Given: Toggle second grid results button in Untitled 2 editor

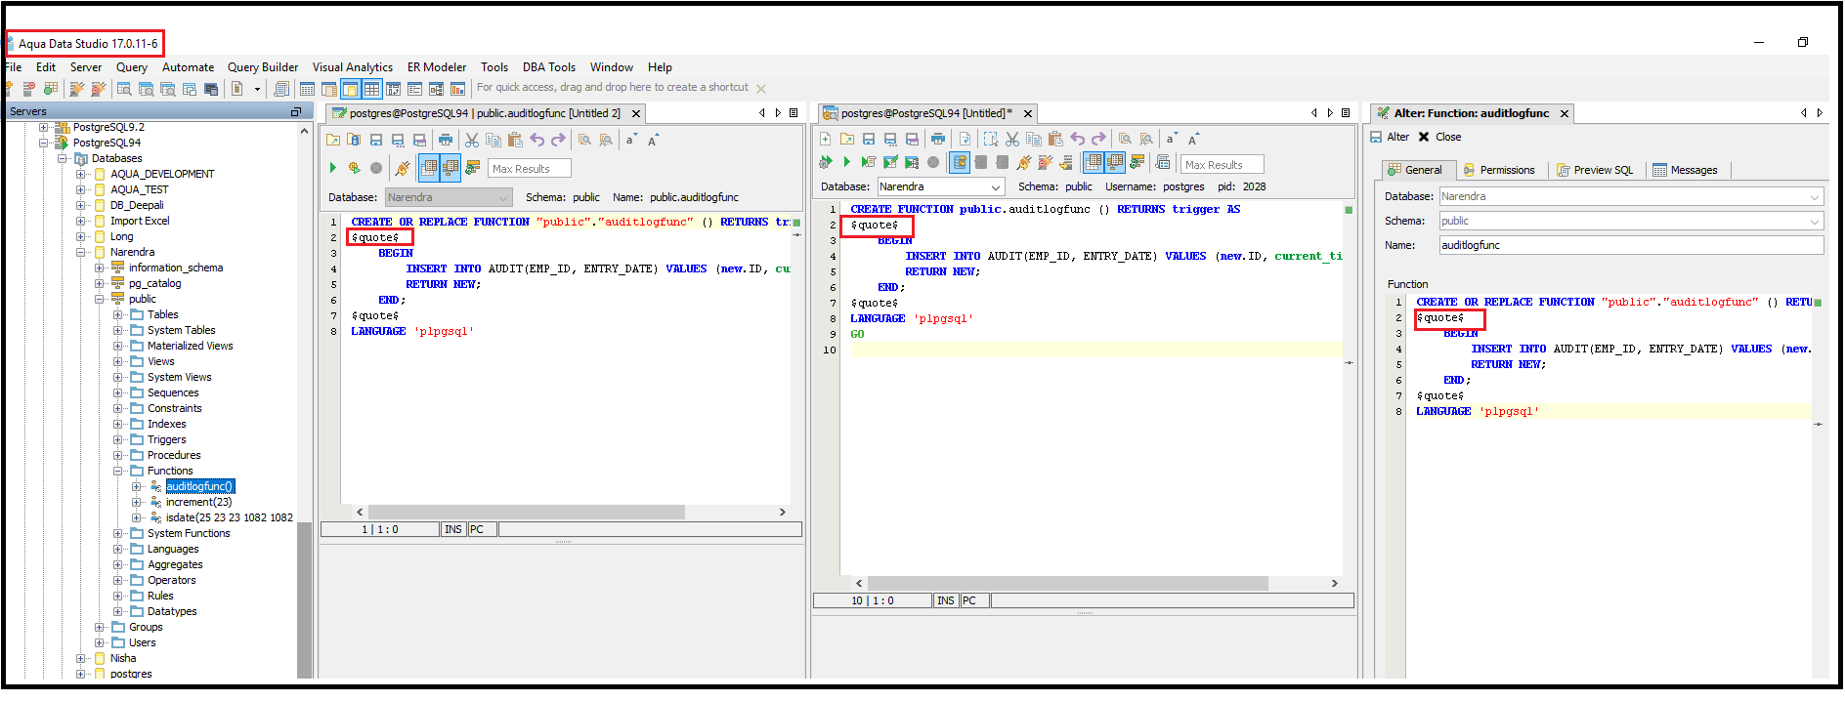Looking at the screenshot, I should (451, 168).
